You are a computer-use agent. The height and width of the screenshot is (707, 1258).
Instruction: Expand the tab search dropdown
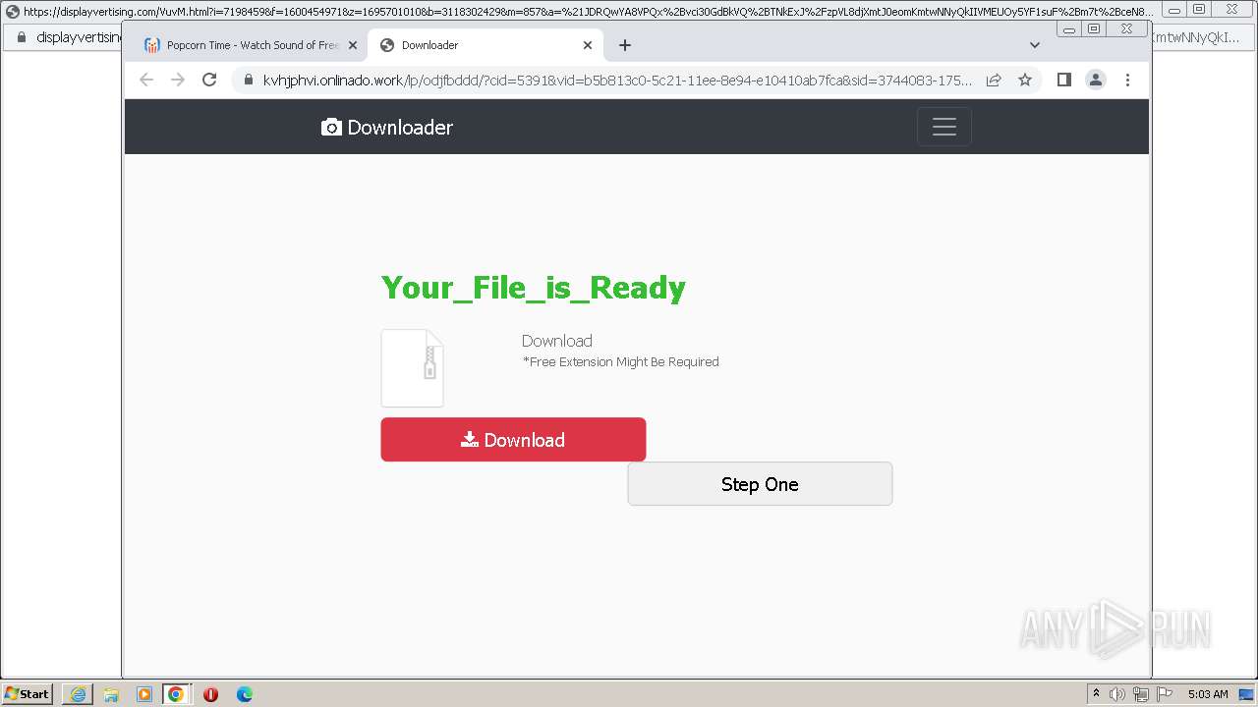pyautogui.click(x=1034, y=45)
